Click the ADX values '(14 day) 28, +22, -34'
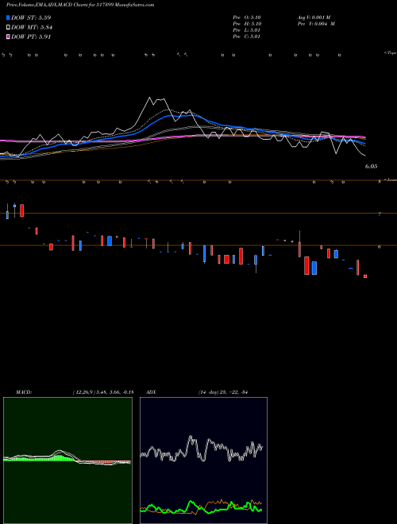397x524 pixels. (x=222, y=392)
